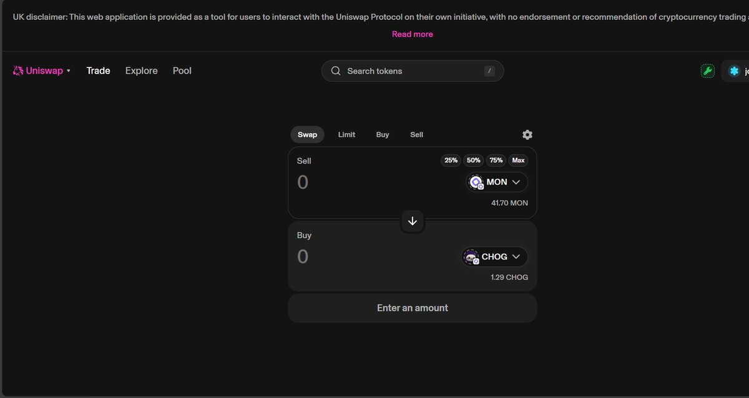This screenshot has height=398, width=749.
Task: Open the Pool menu
Action: click(182, 71)
